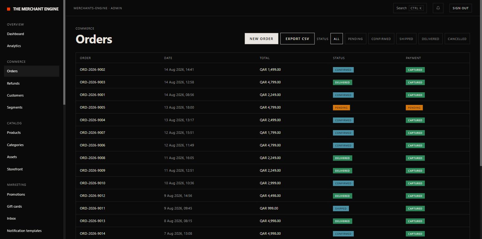Open order ORD-2026-9003
The height and width of the screenshot is (239, 482).
(92, 82)
